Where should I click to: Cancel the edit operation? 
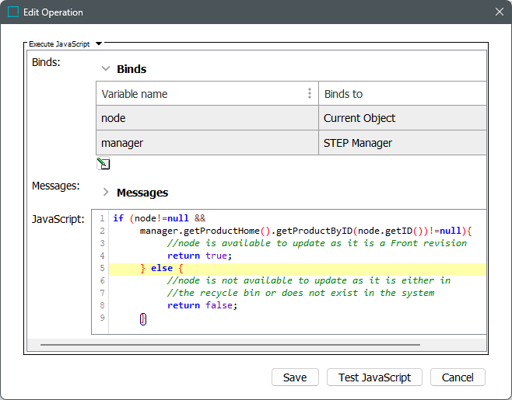coord(458,377)
